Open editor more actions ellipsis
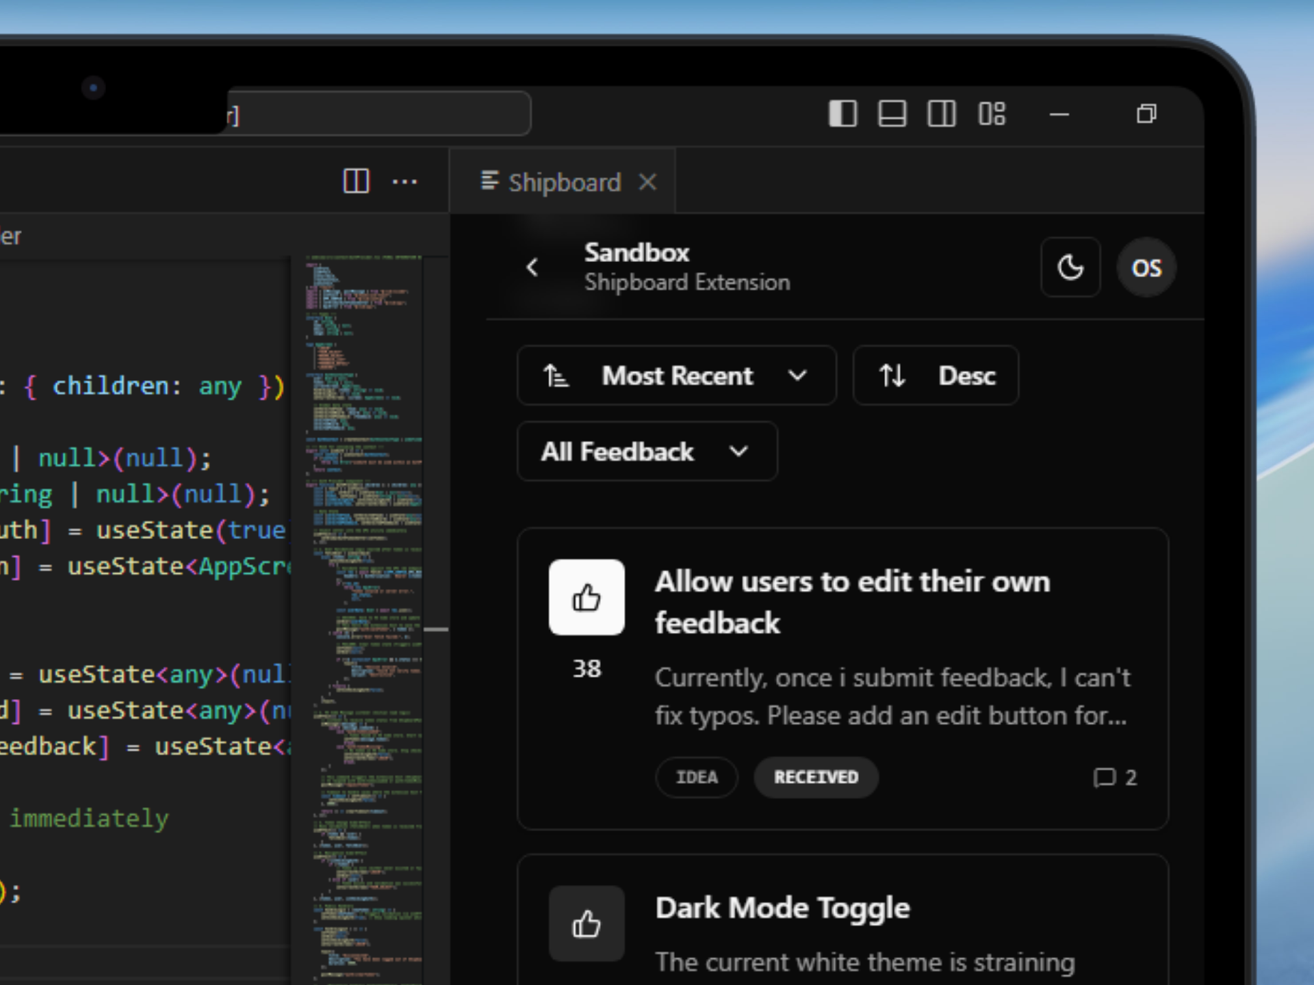The width and height of the screenshot is (1314, 985). tap(404, 182)
